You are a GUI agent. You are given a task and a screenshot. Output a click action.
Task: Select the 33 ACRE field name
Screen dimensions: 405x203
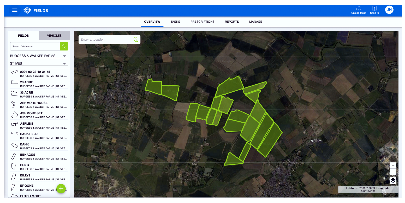click(27, 93)
